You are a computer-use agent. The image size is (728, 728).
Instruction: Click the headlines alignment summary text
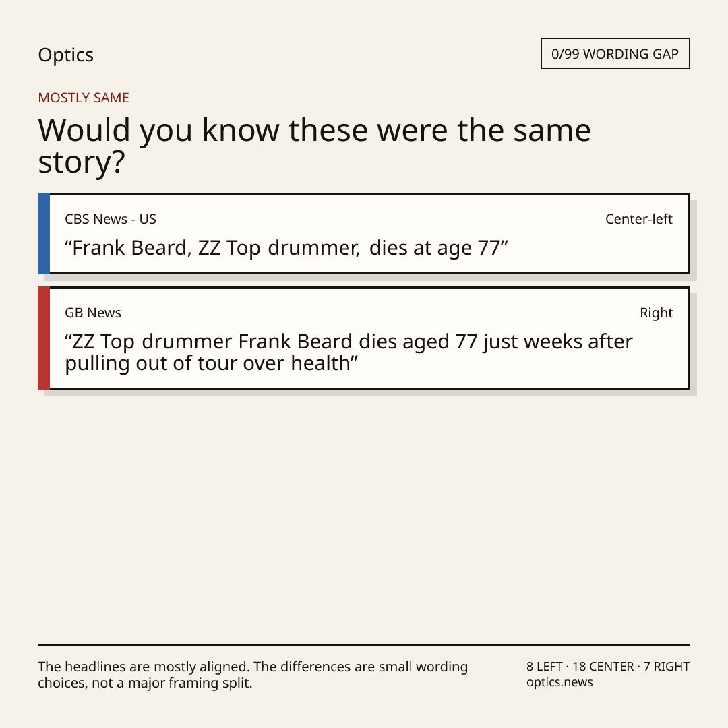pyautogui.click(x=253, y=675)
